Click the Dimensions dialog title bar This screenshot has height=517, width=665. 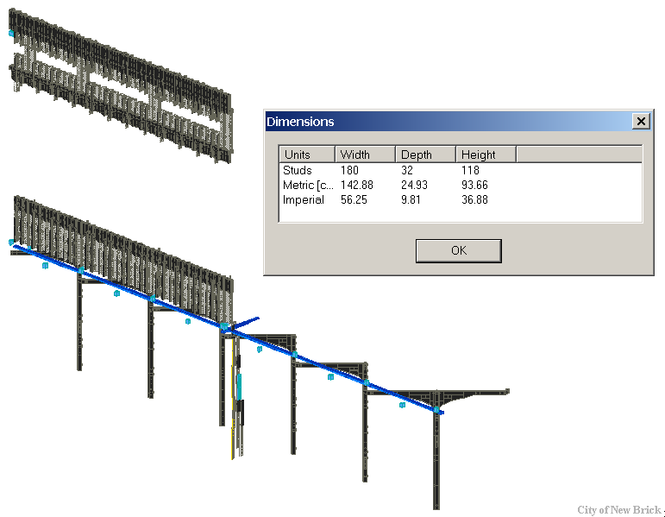point(449,122)
